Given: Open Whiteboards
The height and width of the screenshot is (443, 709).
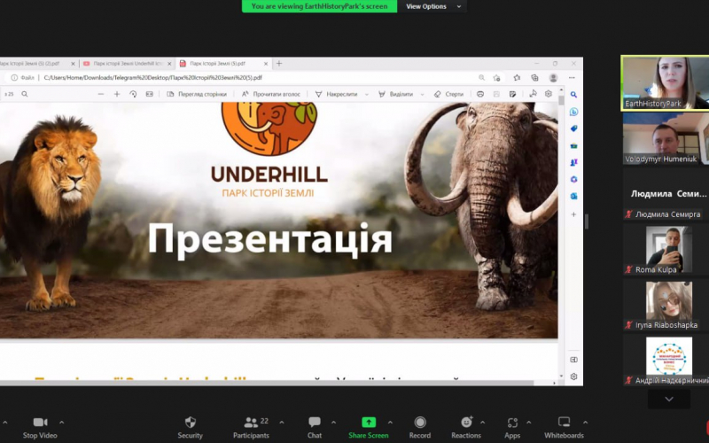Looking at the screenshot, I should (564, 427).
